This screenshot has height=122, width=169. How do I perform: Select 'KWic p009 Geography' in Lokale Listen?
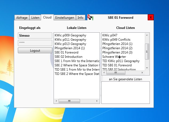tap(77, 35)
